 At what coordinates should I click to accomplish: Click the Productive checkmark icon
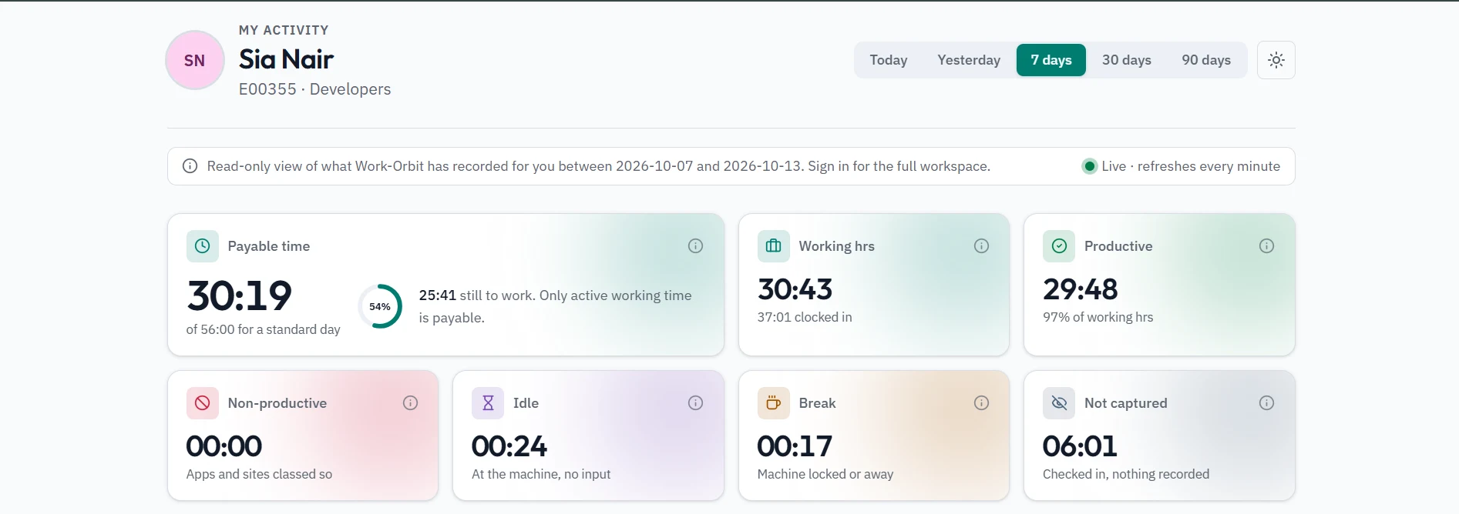pyautogui.click(x=1059, y=246)
